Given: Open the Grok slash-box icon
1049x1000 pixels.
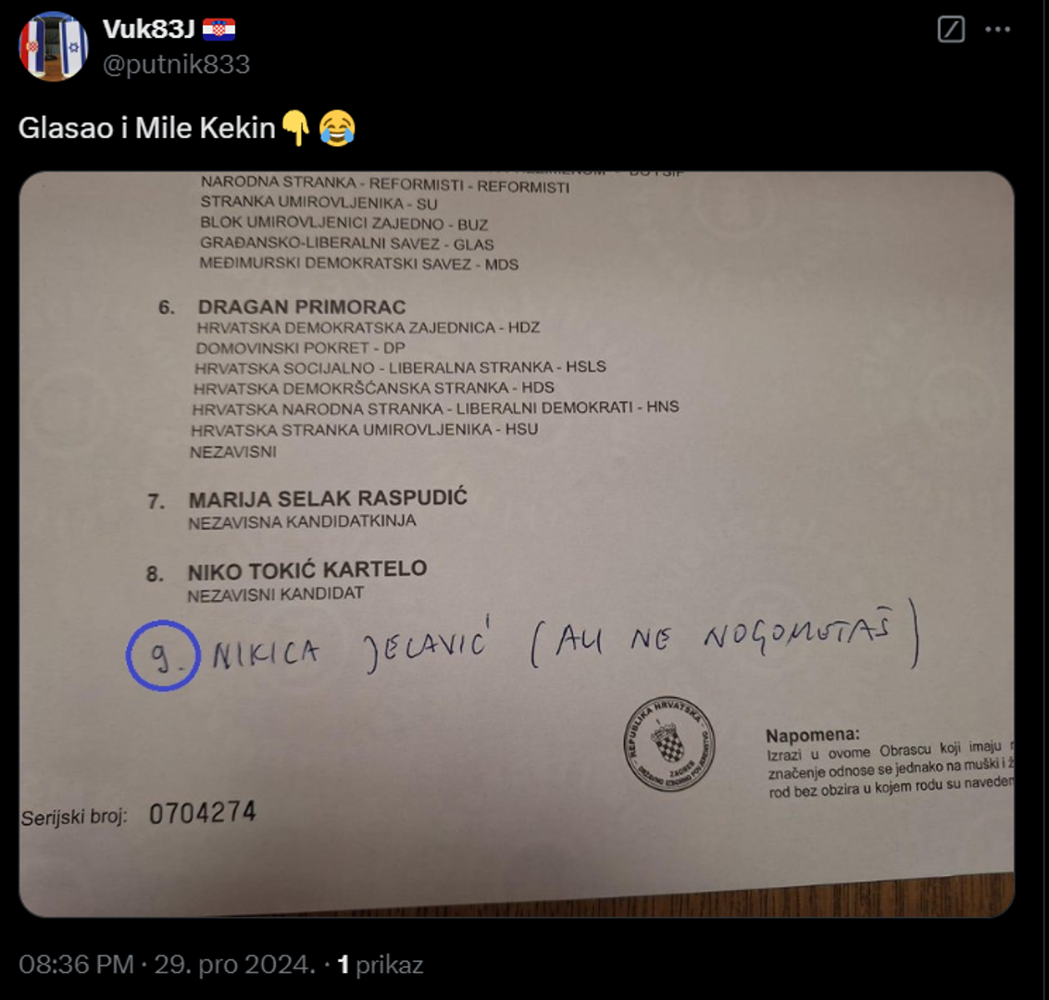Looking at the screenshot, I should [x=951, y=30].
